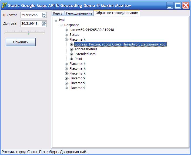The height and width of the screenshot is (155, 191).
Task: Select the highlighted address=Россия row
Action: (120, 44)
